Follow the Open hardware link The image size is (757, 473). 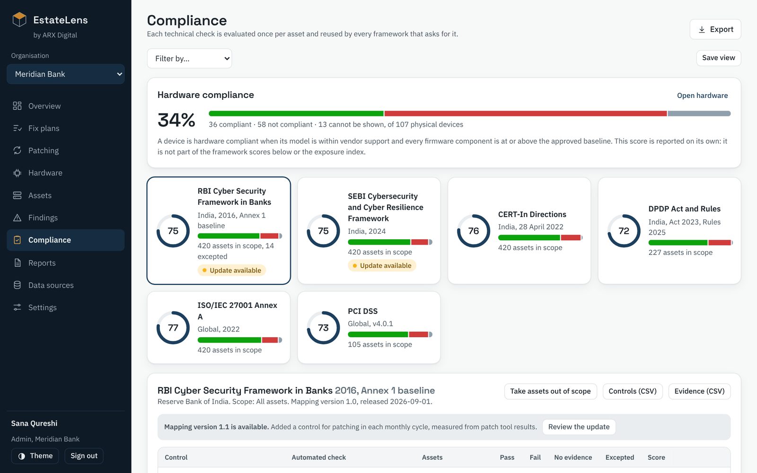coord(702,96)
